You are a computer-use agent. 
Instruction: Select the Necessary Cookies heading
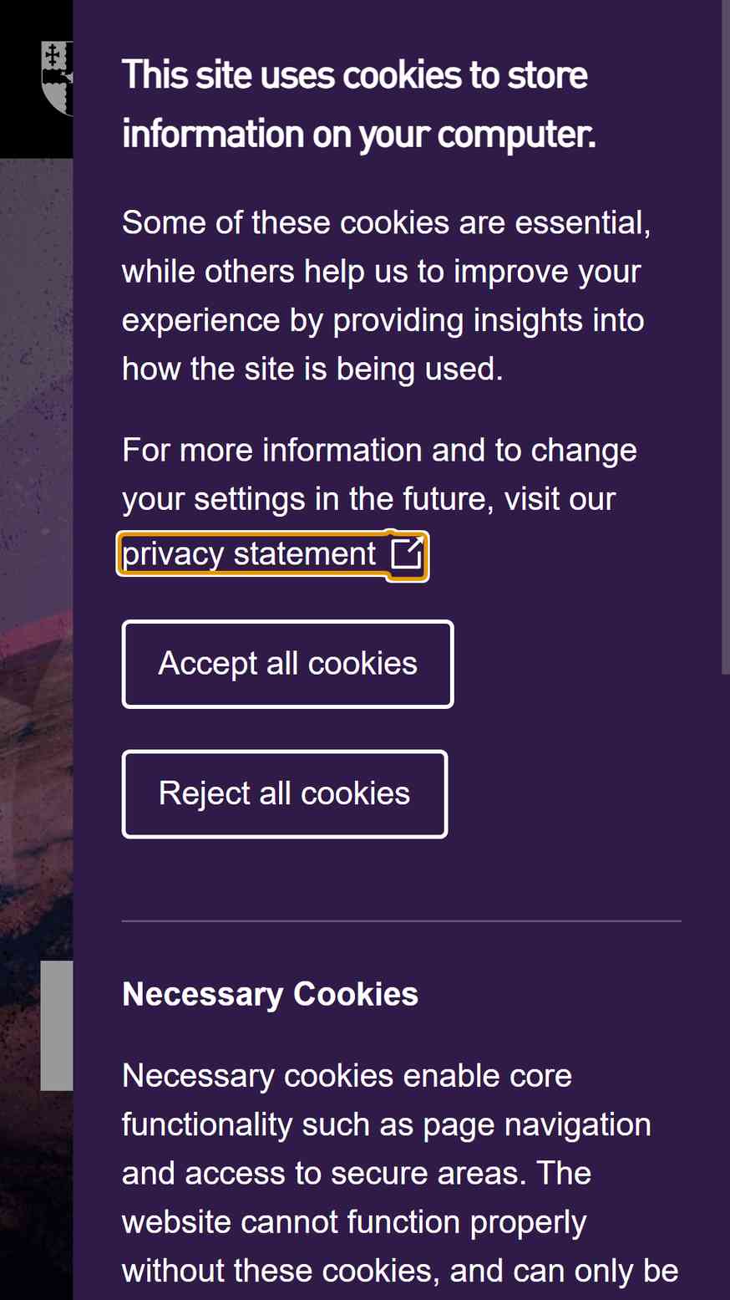pos(270,994)
